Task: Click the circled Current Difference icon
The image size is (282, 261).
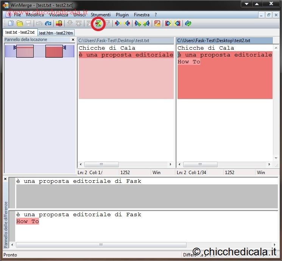Action: tap(98, 24)
